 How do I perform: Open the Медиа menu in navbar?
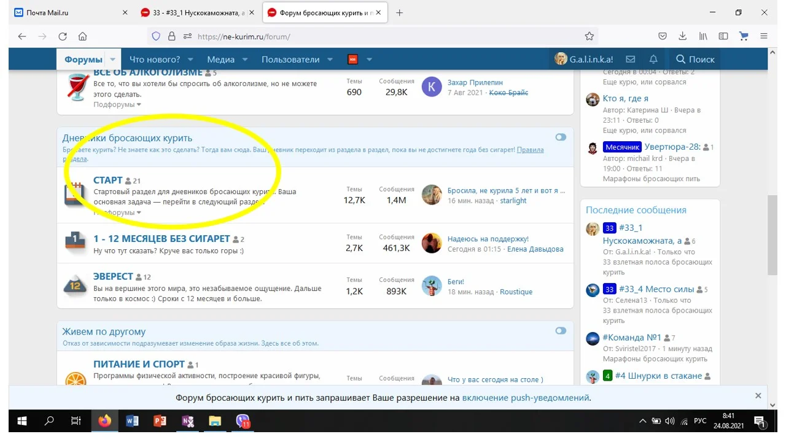[220, 60]
